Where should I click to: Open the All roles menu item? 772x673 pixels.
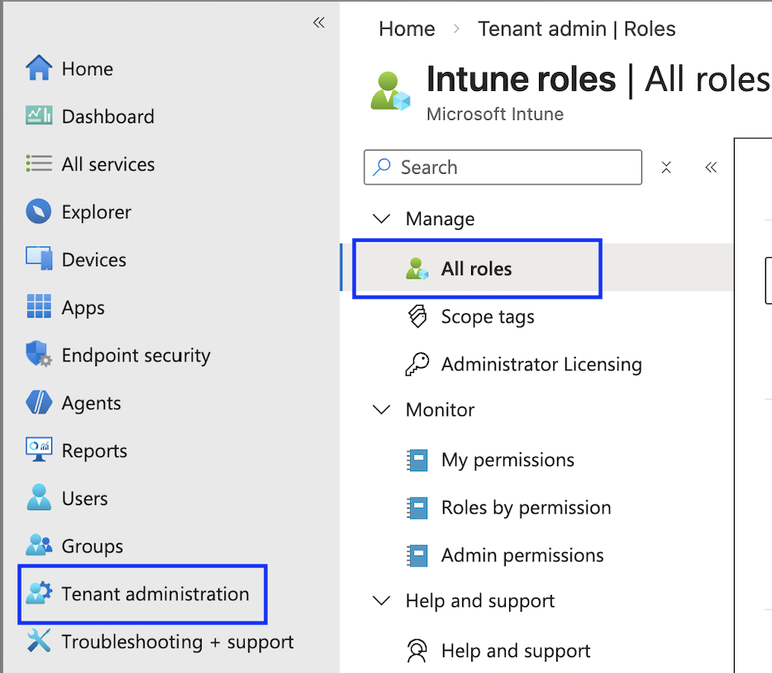pyautogui.click(x=476, y=269)
